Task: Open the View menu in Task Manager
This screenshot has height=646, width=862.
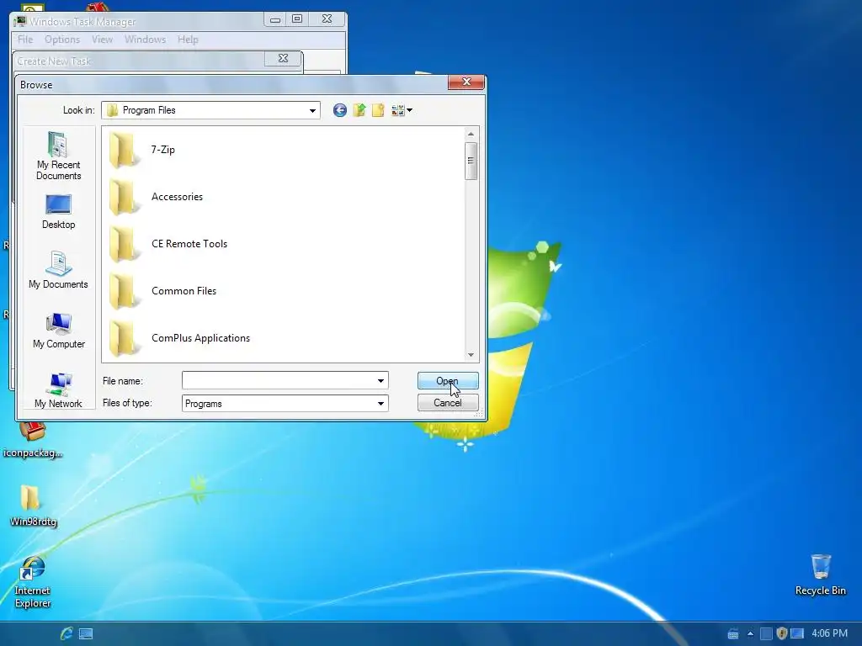Action: click(x=102, y=40)
